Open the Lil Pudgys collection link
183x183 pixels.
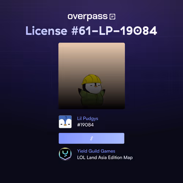(87, 119)
